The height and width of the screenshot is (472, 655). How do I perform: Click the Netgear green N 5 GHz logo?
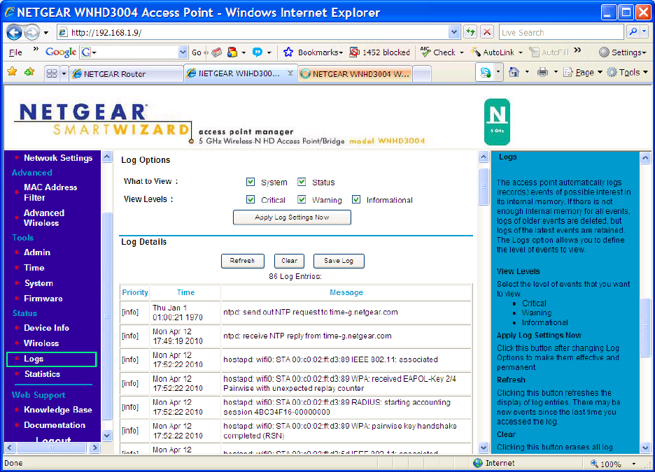pos(497,122)
